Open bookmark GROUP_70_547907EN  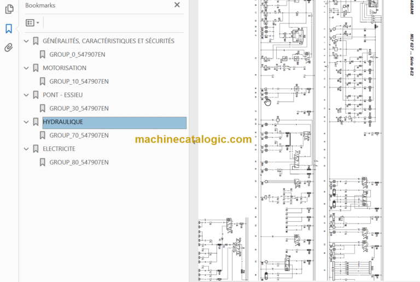[79, 136]
